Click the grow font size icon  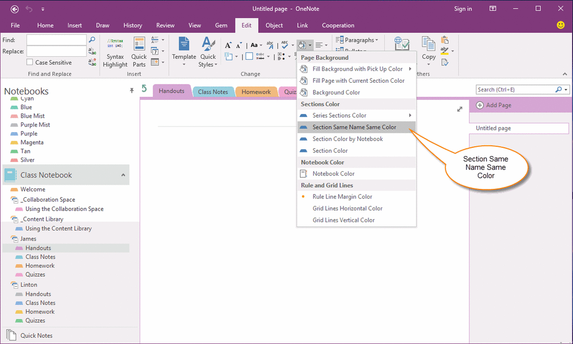coord(228,45)
